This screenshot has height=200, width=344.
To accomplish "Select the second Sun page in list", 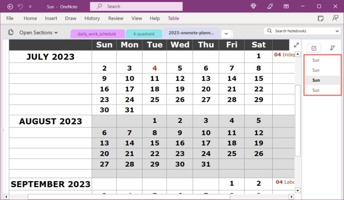I will point(322,70).
